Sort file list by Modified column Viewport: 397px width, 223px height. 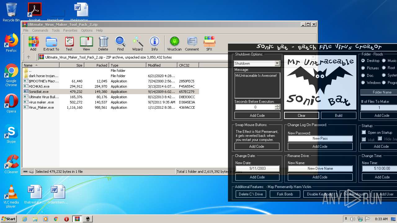pyautogui.click(x=162, y=65)
